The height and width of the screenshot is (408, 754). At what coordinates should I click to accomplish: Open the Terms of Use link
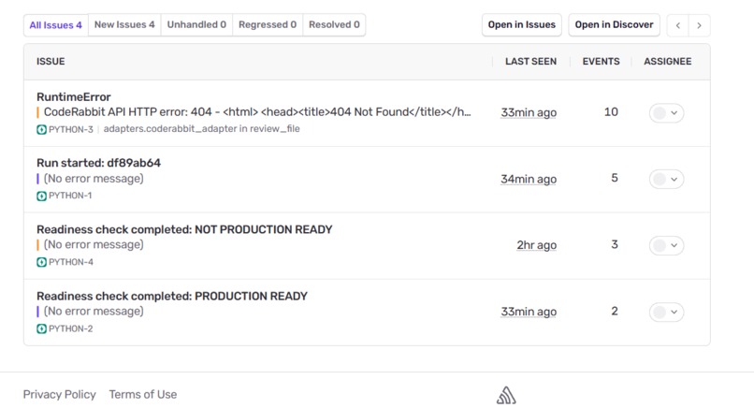click(143, 395)
